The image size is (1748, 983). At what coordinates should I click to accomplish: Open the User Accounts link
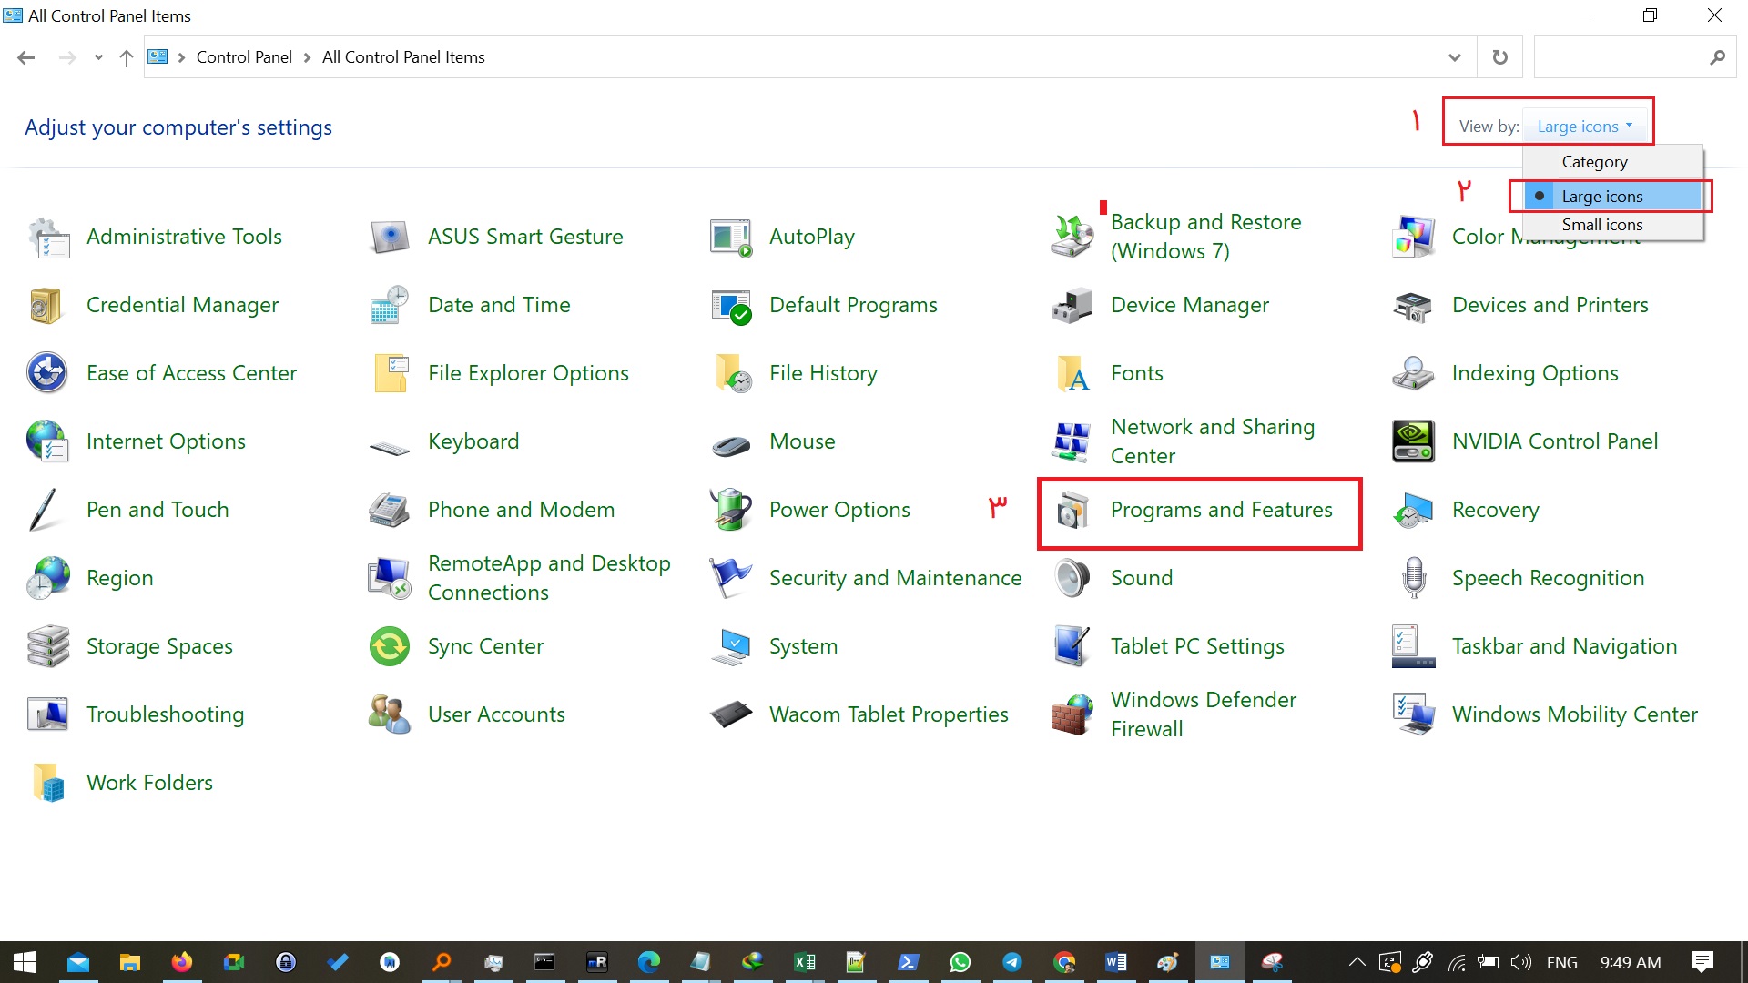[x=496, y=714]
